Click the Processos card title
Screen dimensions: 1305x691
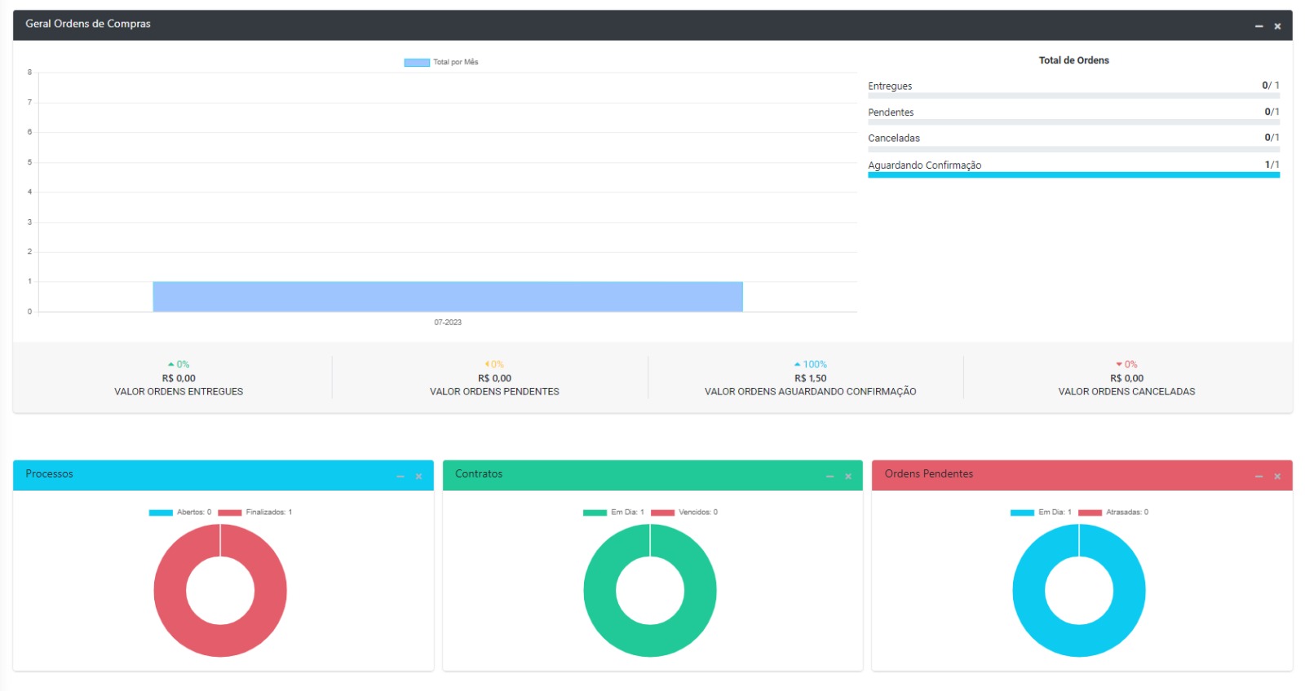(x=49, y=473)
